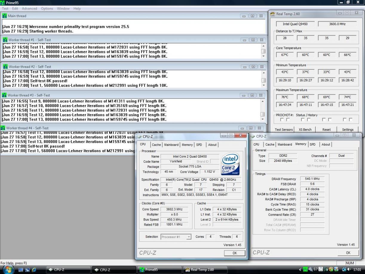Click title icon of CPU-Z window showing Processor

pos(139,136)
